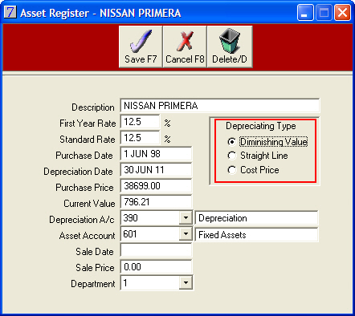Click the Delete/D trash bin button

[230, 47]
